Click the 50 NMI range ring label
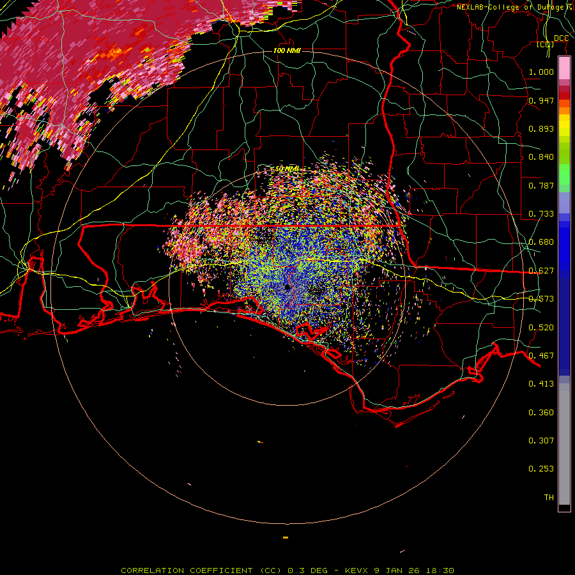This screenshot has height=575, width=575. 287,169
